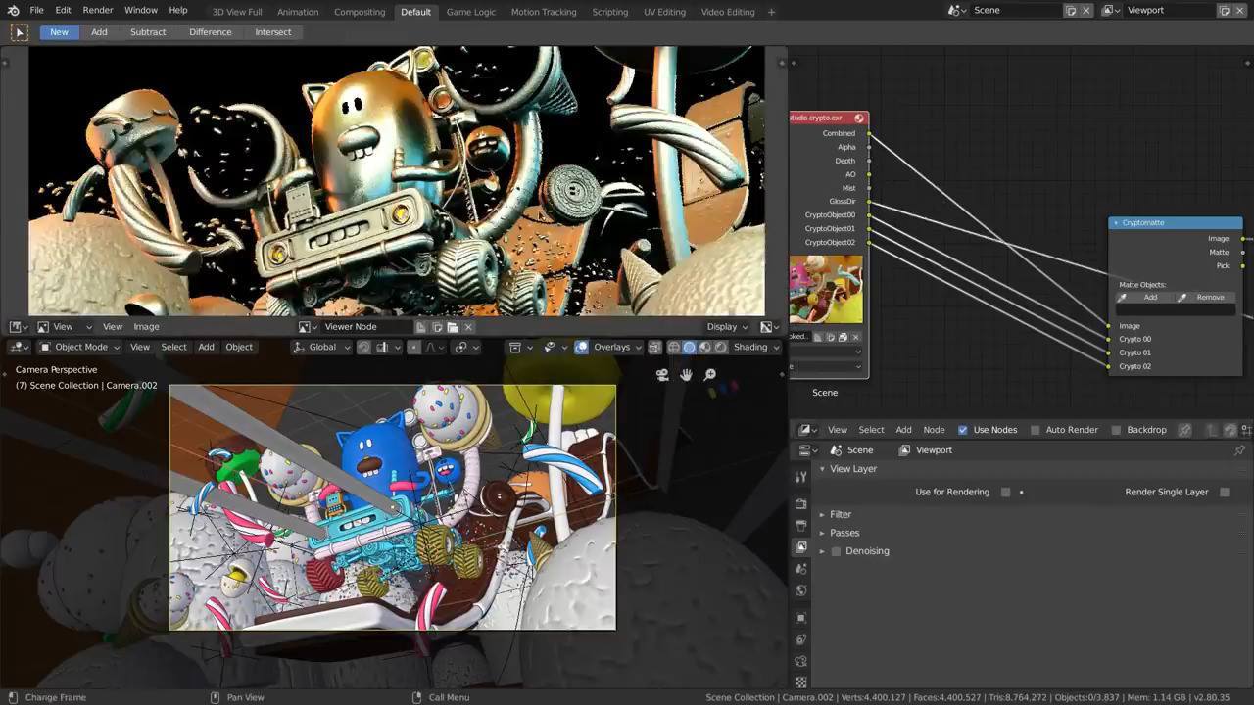Viewport: 1254px width, 705px height.
Task: Open the Texture properties checker icon
Action: tap(800, 681)
